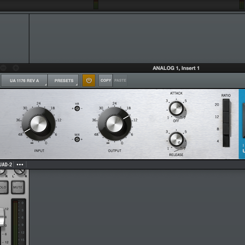
Task: Select ratio 20 button
Action: (226, 105)
